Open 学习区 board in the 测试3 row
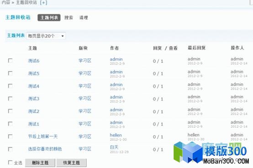The width and height of the screenshot is (253, 168). point(85,99)
